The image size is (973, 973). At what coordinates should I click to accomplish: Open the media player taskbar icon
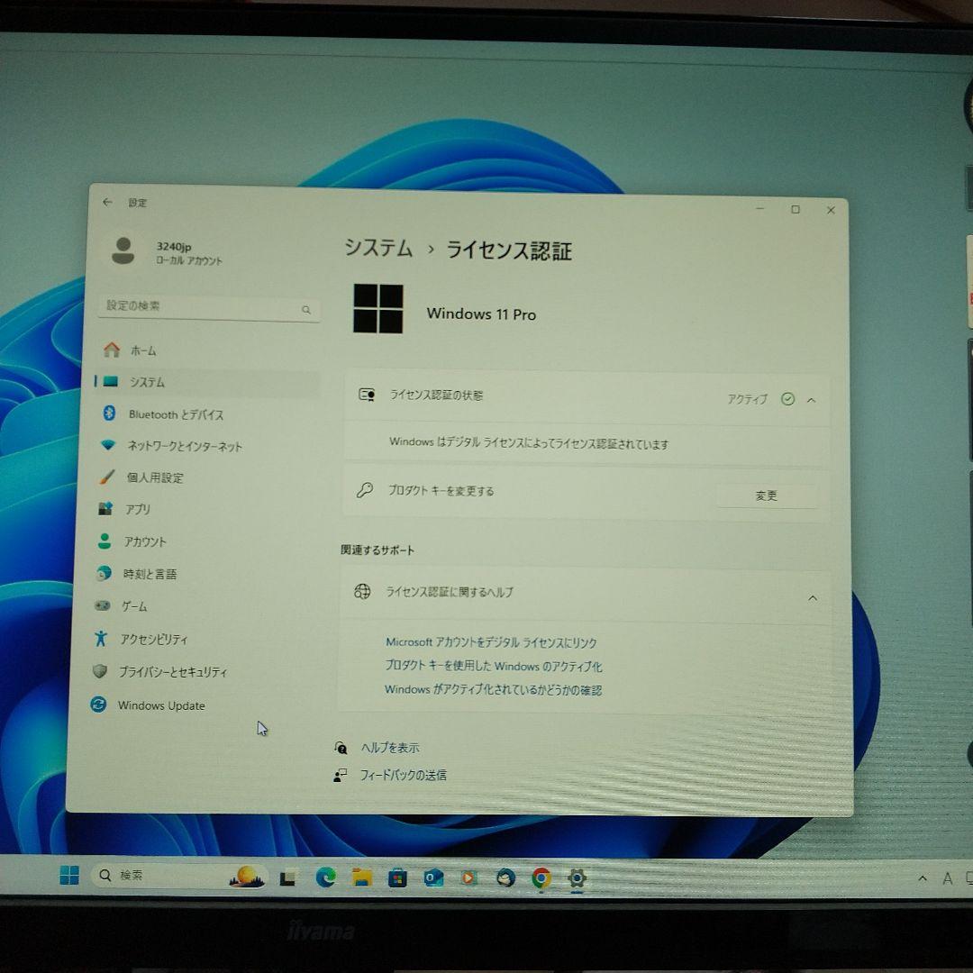469,878
